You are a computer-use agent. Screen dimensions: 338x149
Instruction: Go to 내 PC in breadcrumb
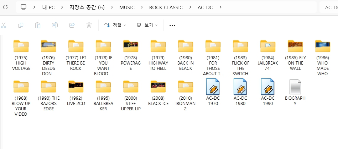point(48,7)
